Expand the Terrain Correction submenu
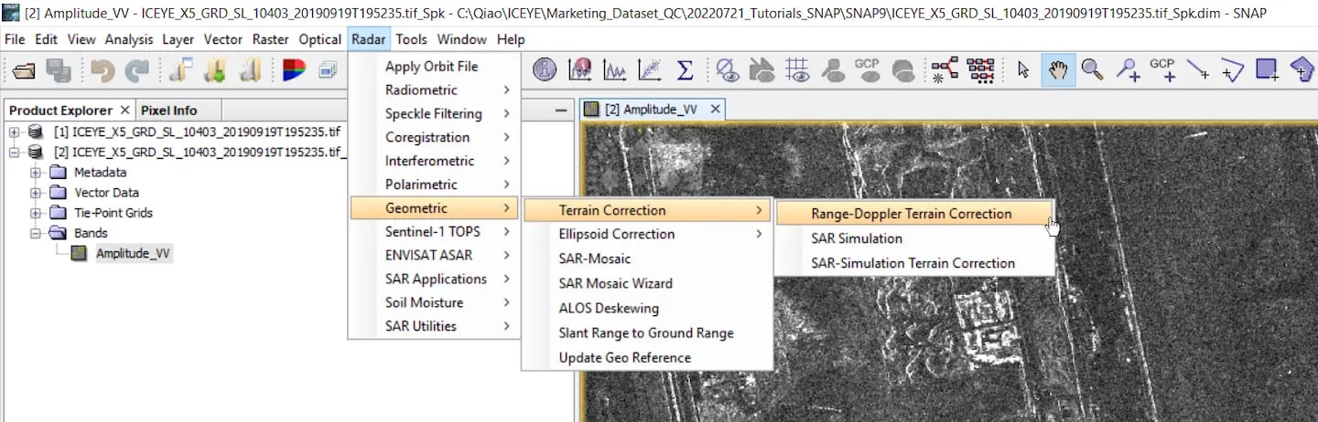Image resolution: width=1318 pixels, height=422 pixels. [x=648, y=210]
